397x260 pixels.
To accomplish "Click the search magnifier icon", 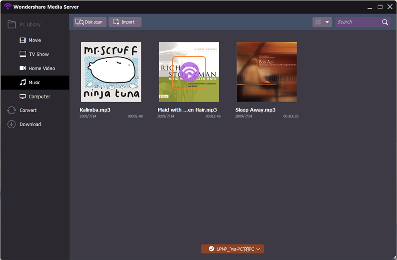I will [x=385, y=22].
